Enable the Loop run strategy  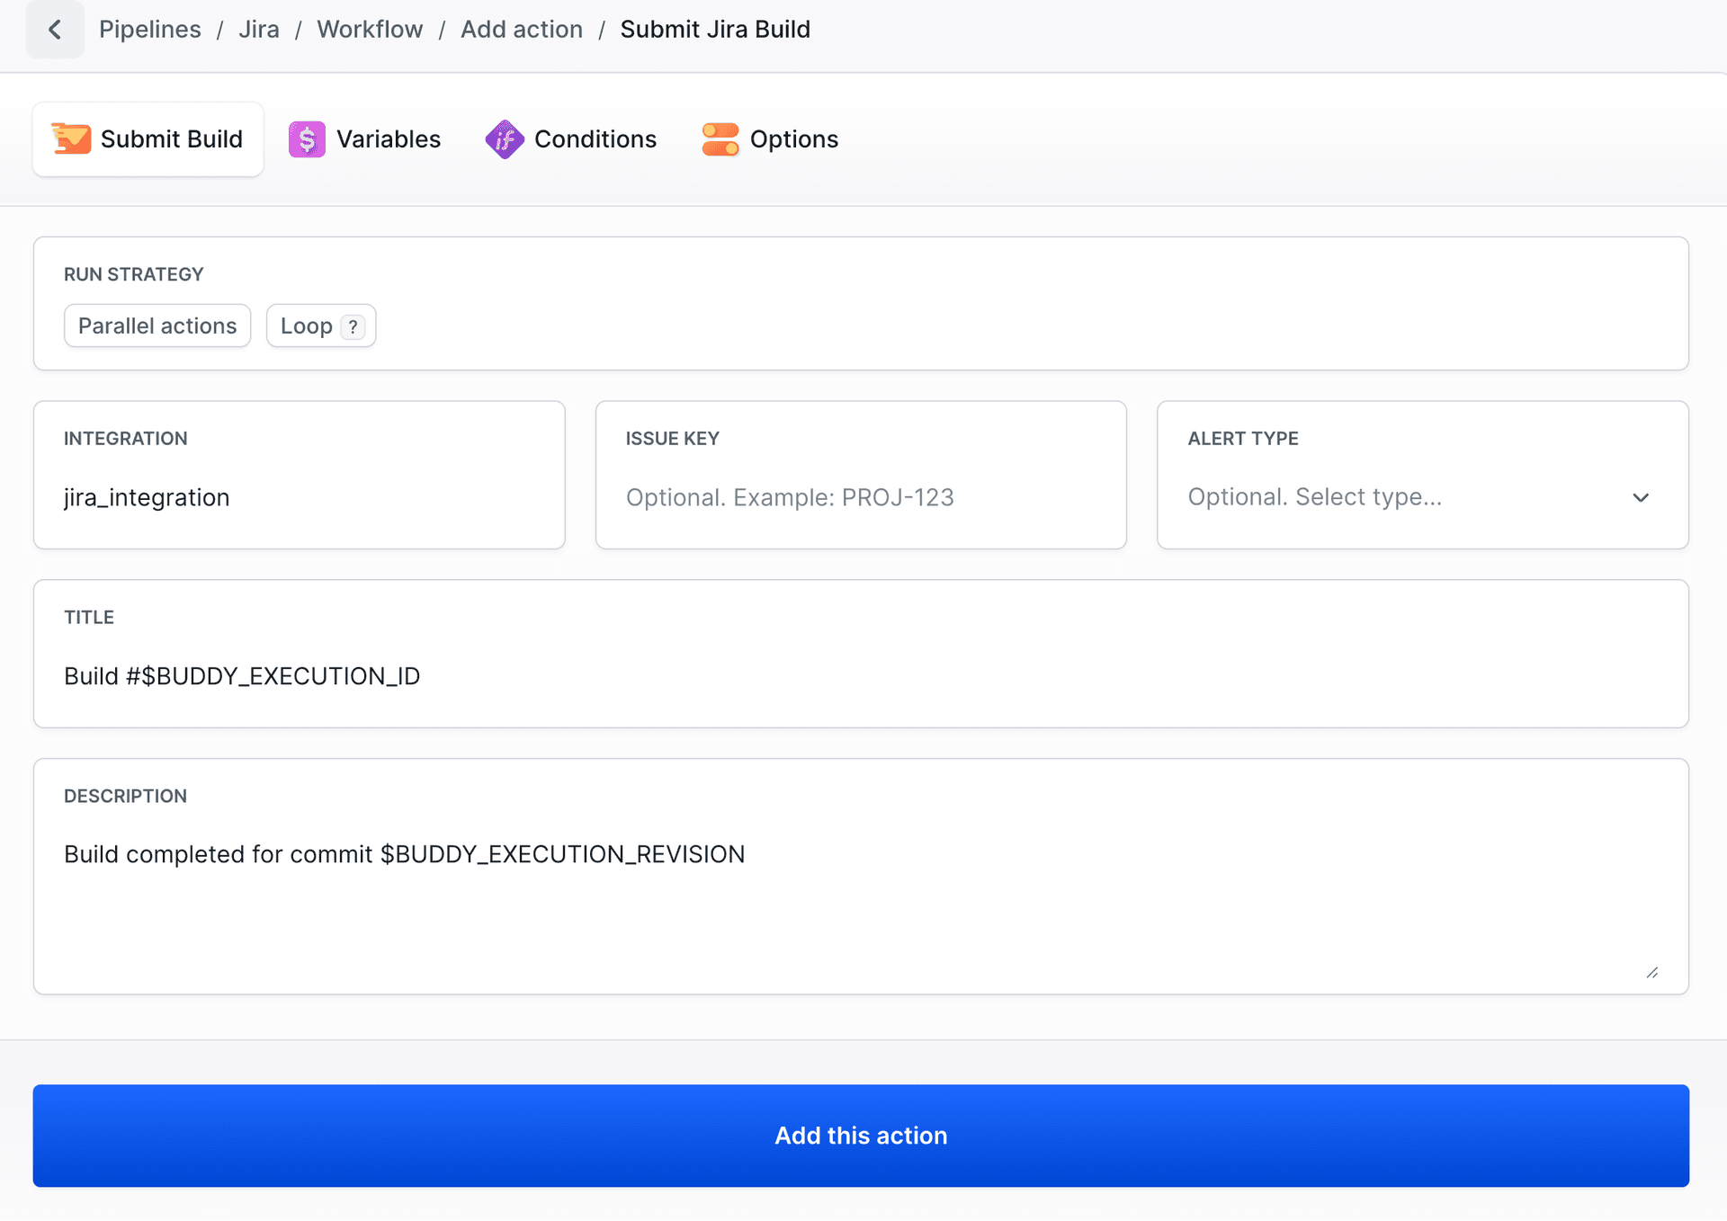coord(307,325)
